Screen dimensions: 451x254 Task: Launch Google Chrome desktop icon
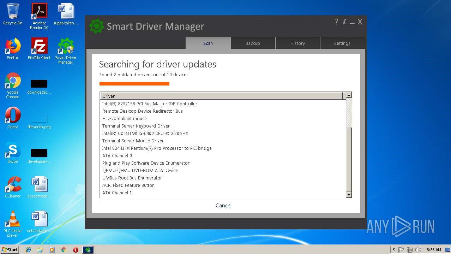(13, 85)
